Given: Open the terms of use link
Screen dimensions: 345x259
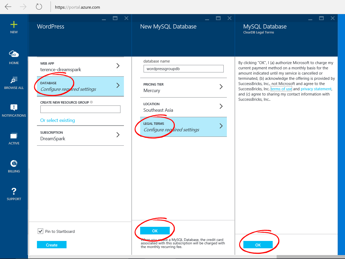Looking at the screenshot, I should pyautogui.click(x=281, y=89).
